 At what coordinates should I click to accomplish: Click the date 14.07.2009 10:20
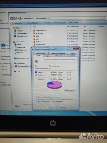pyautogui.click(x=72, y=42)
